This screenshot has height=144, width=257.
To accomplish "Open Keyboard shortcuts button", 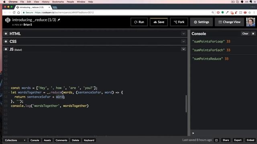I will tap(89, 140).
